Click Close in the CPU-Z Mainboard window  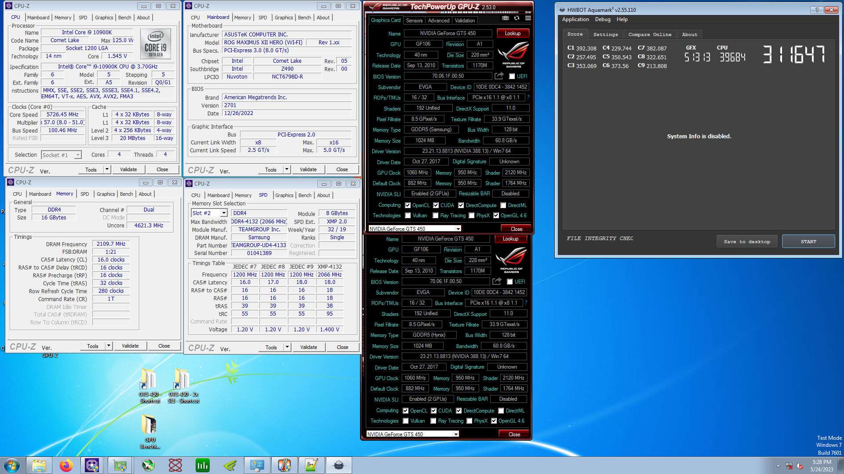click(x=342, y=169)
